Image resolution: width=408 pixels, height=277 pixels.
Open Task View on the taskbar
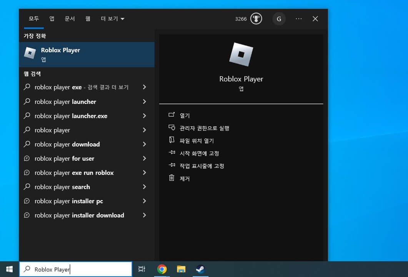pyautogui.click(x=142, y=269)
